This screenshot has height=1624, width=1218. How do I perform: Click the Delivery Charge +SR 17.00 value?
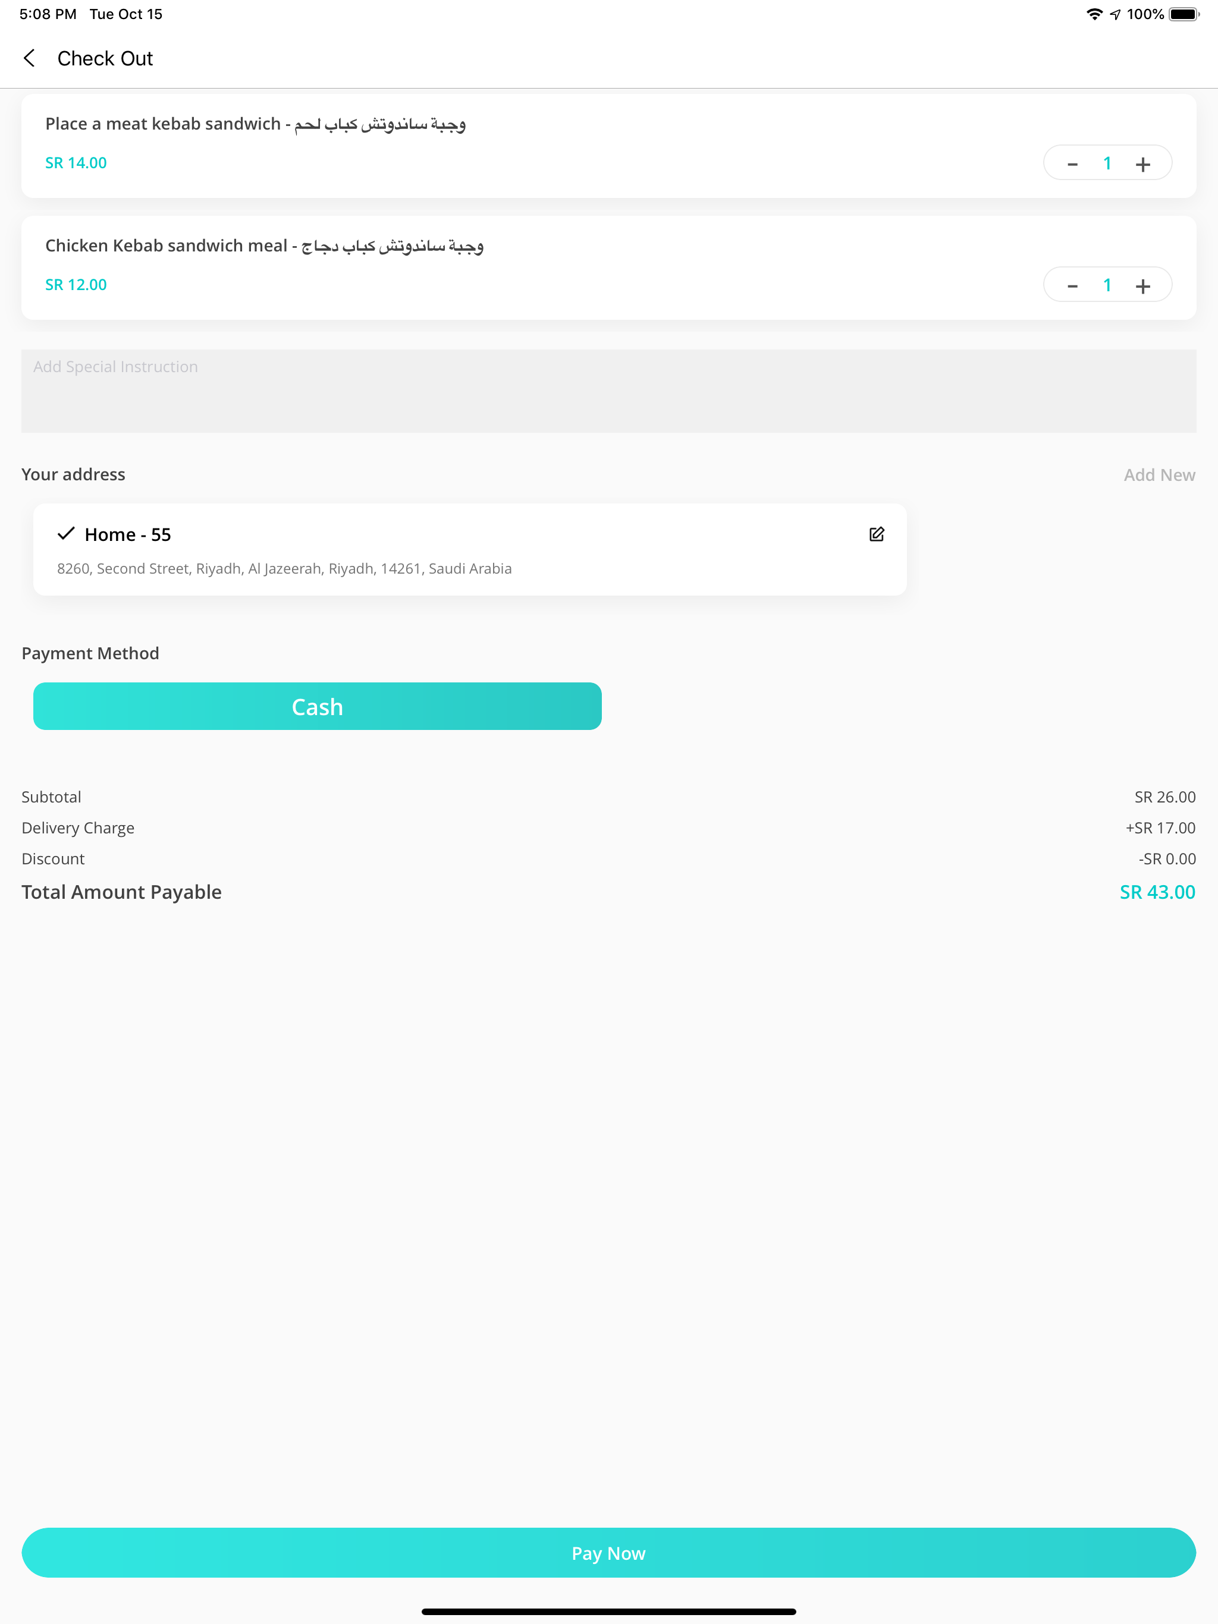[x=1160, y=828]
